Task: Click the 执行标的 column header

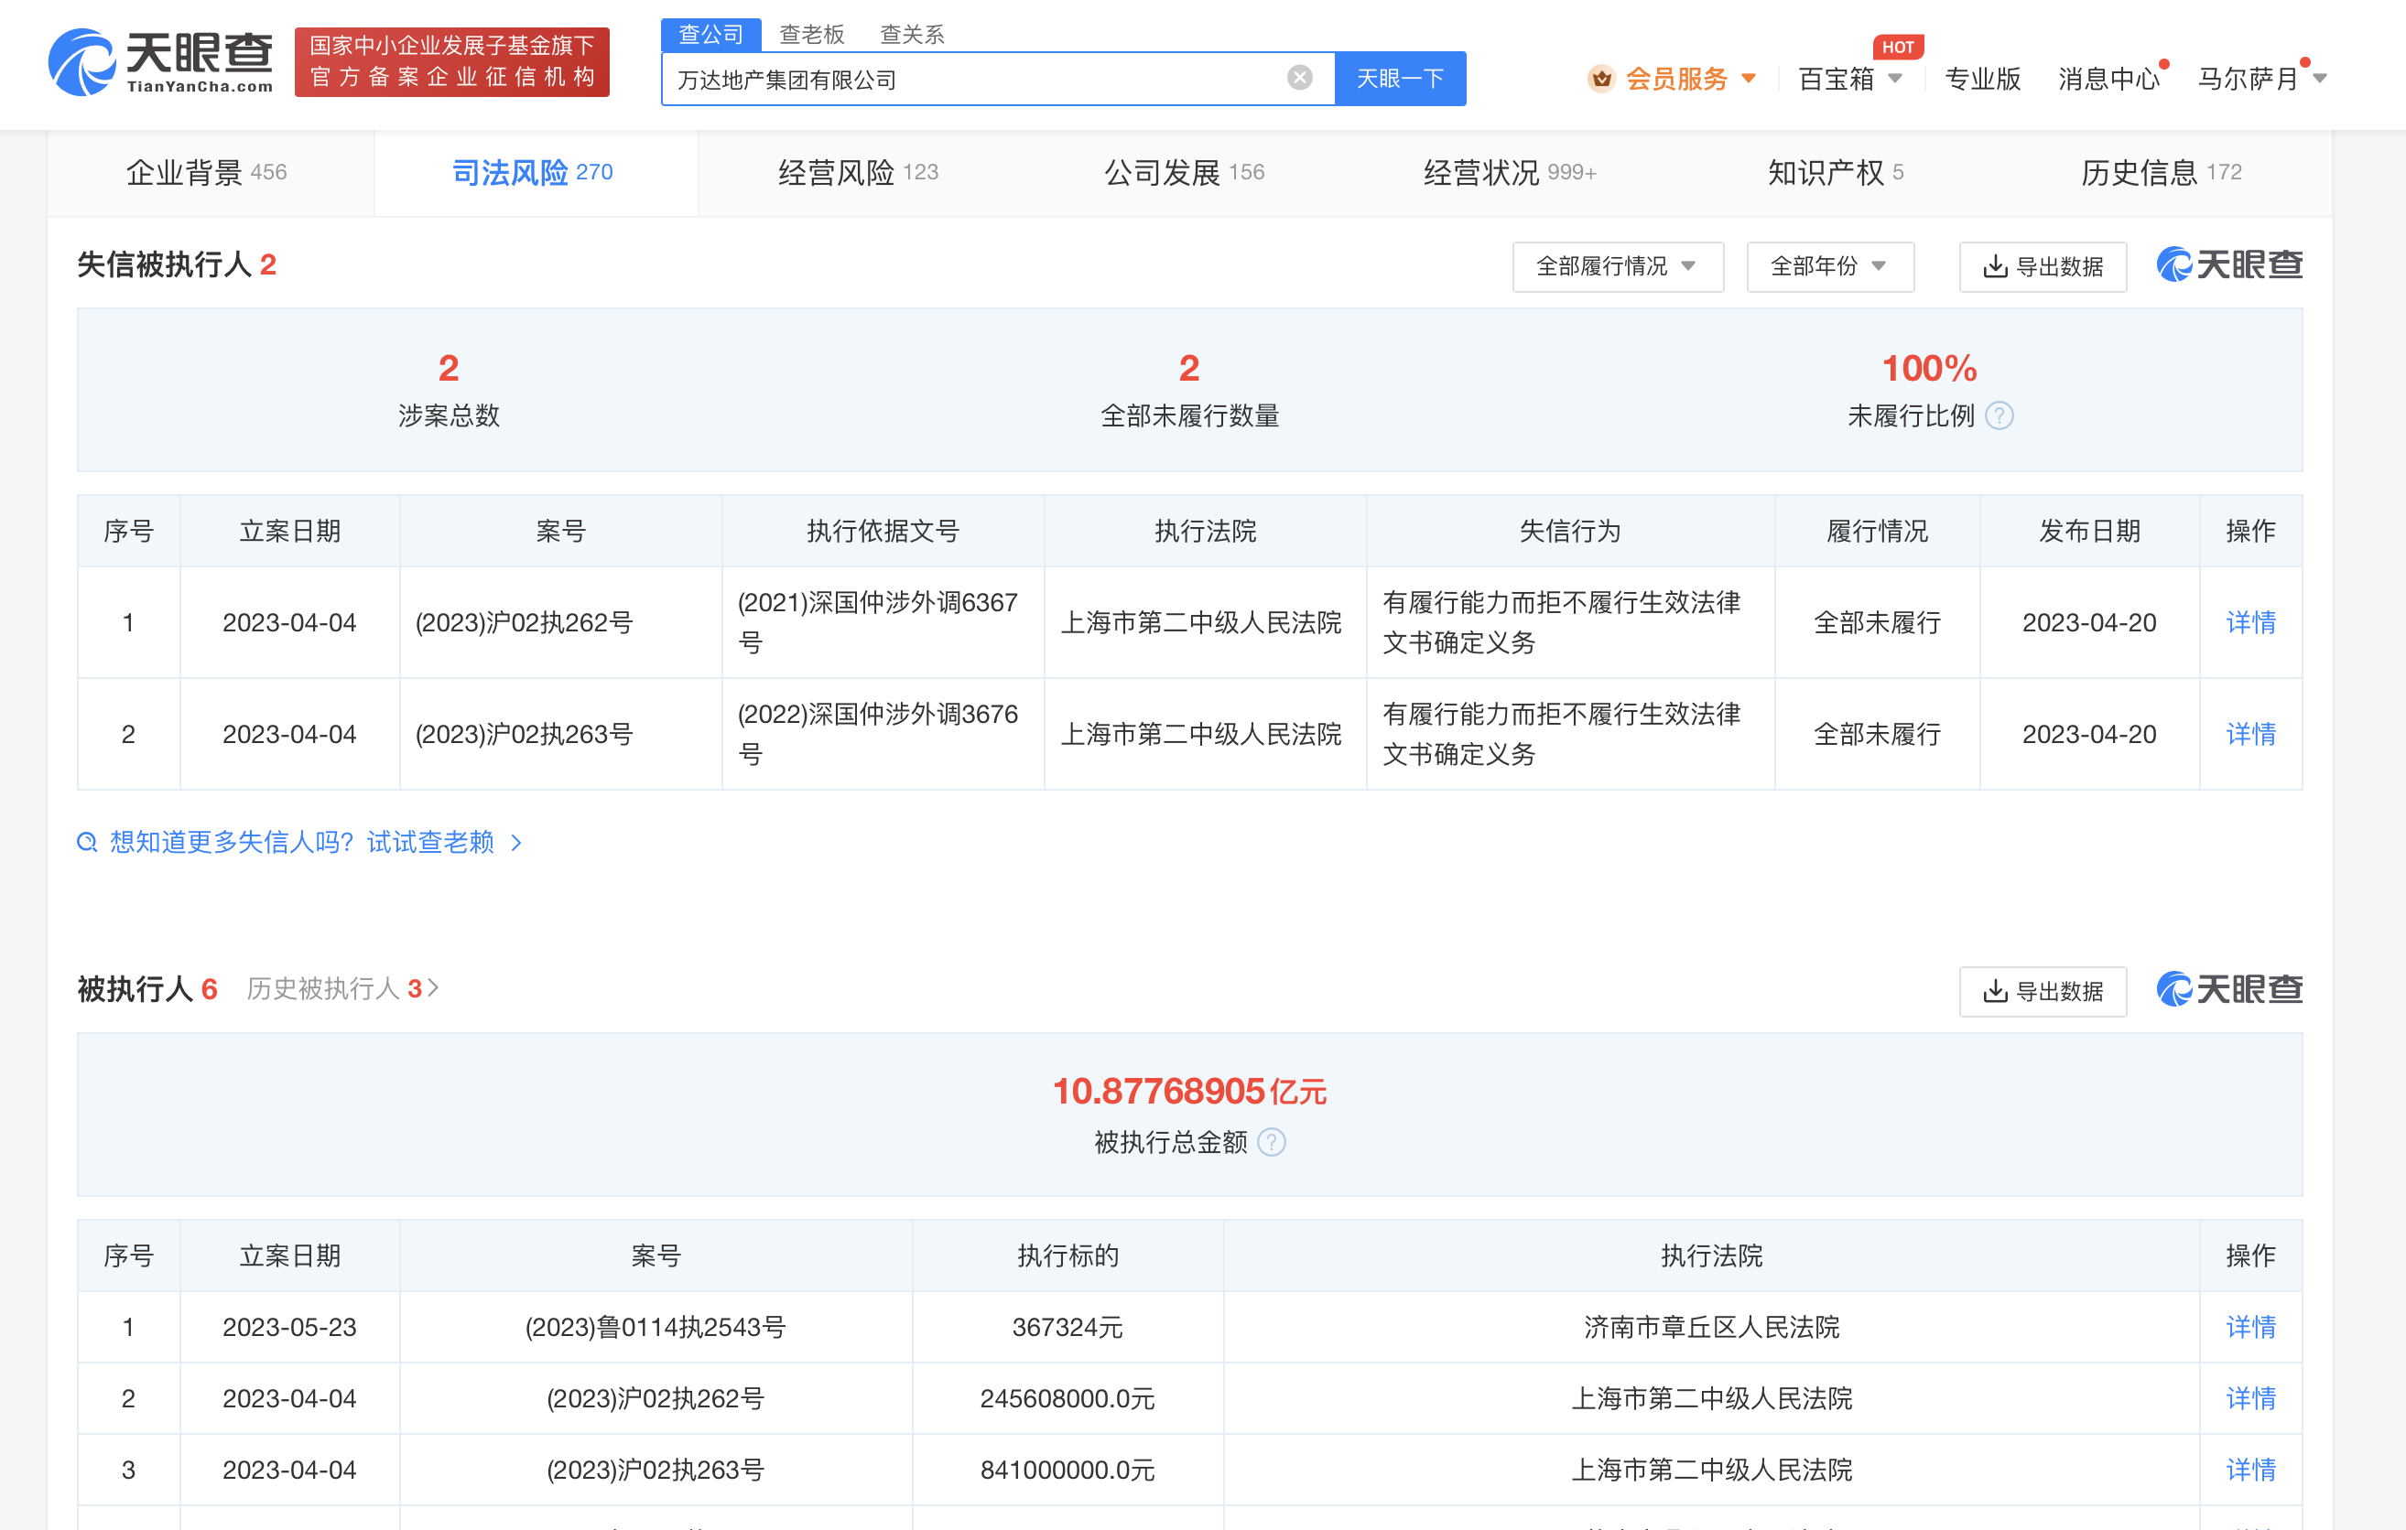Action: pyautogui.click(x=1068, y=1255)
